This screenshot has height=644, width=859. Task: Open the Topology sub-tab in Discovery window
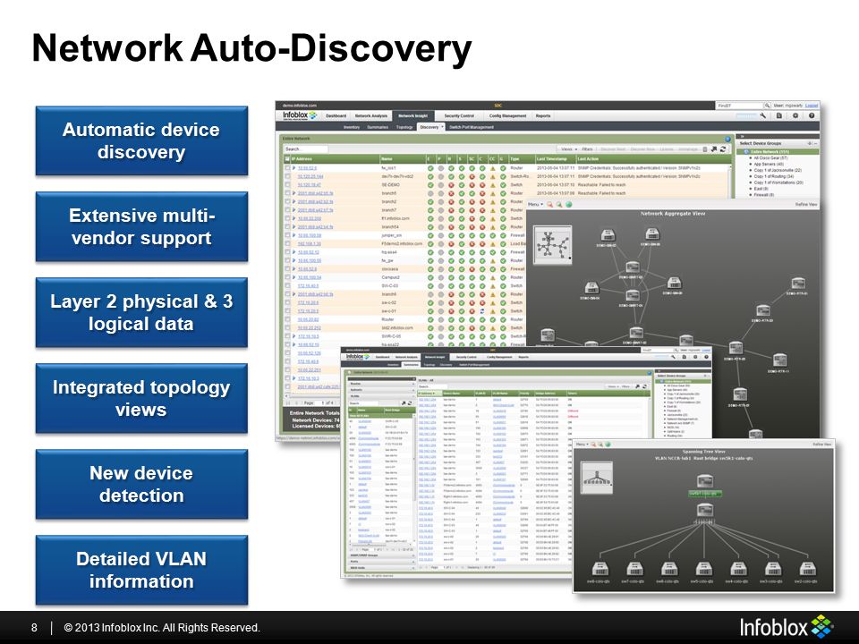404,127
